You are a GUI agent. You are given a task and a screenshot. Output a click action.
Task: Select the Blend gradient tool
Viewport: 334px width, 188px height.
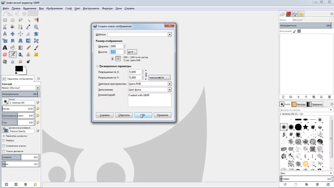20,48
